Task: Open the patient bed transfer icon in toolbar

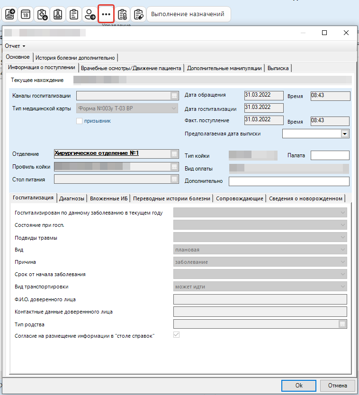Action: pyautogui.click(x=9, y=14)
